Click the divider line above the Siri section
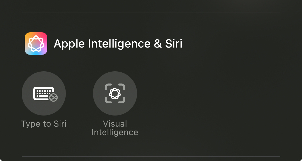Image resolution: width=302 pixels, height=161 pixels. tap(151, 12)
